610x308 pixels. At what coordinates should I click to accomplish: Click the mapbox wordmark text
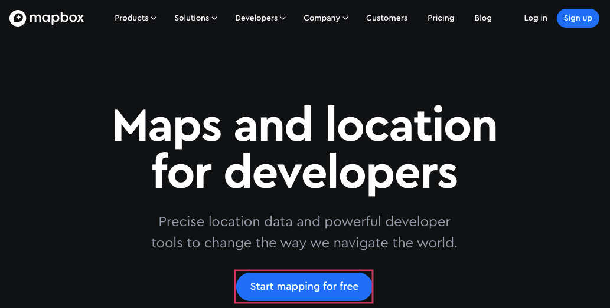(57, 18)
